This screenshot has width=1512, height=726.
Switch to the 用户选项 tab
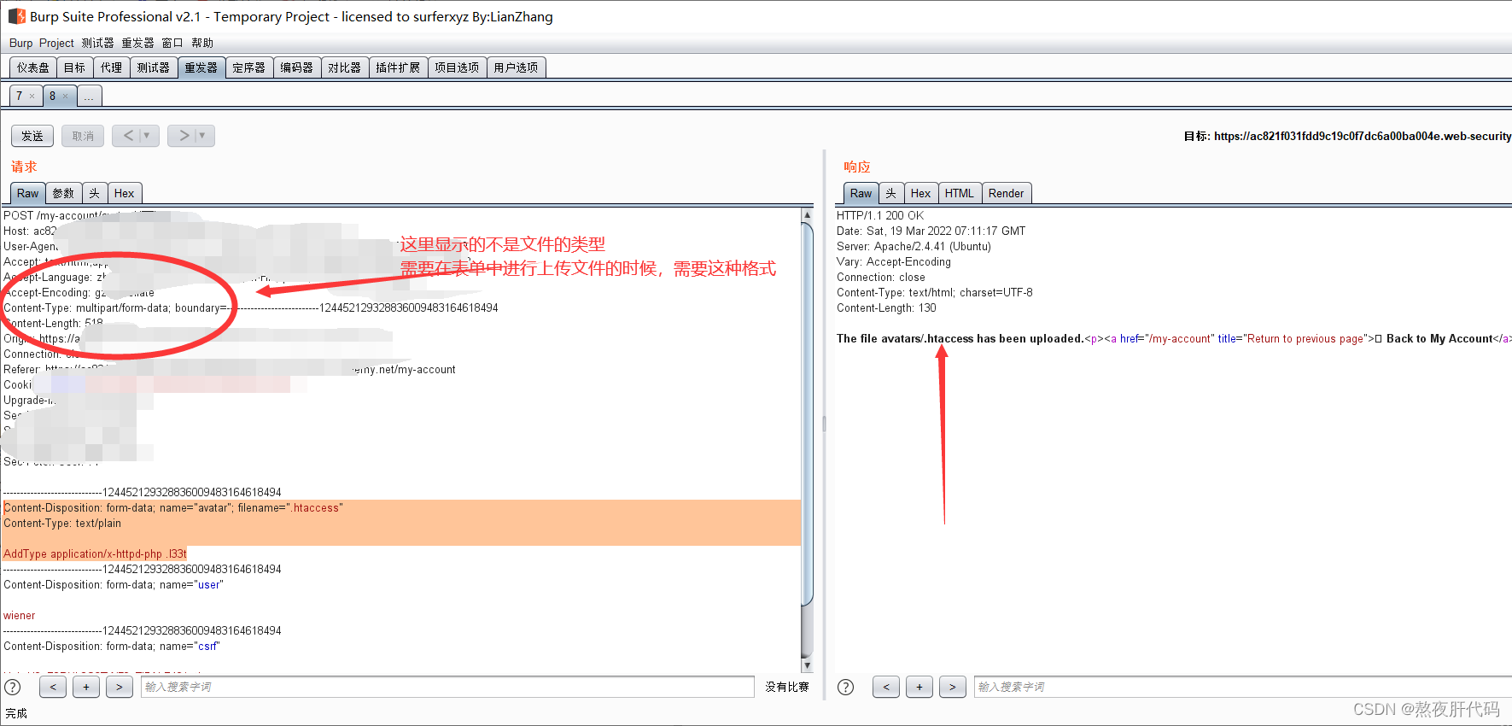click(x=516, y=67)
